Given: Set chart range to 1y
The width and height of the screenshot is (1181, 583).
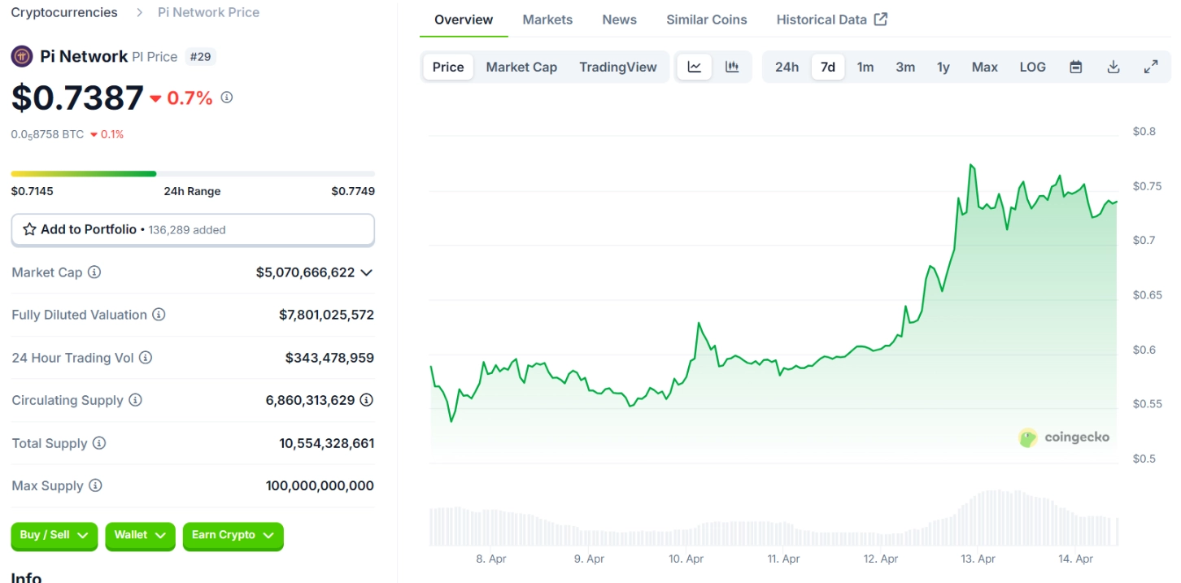Looking at the screenshot, I should [x=943, y=67].
